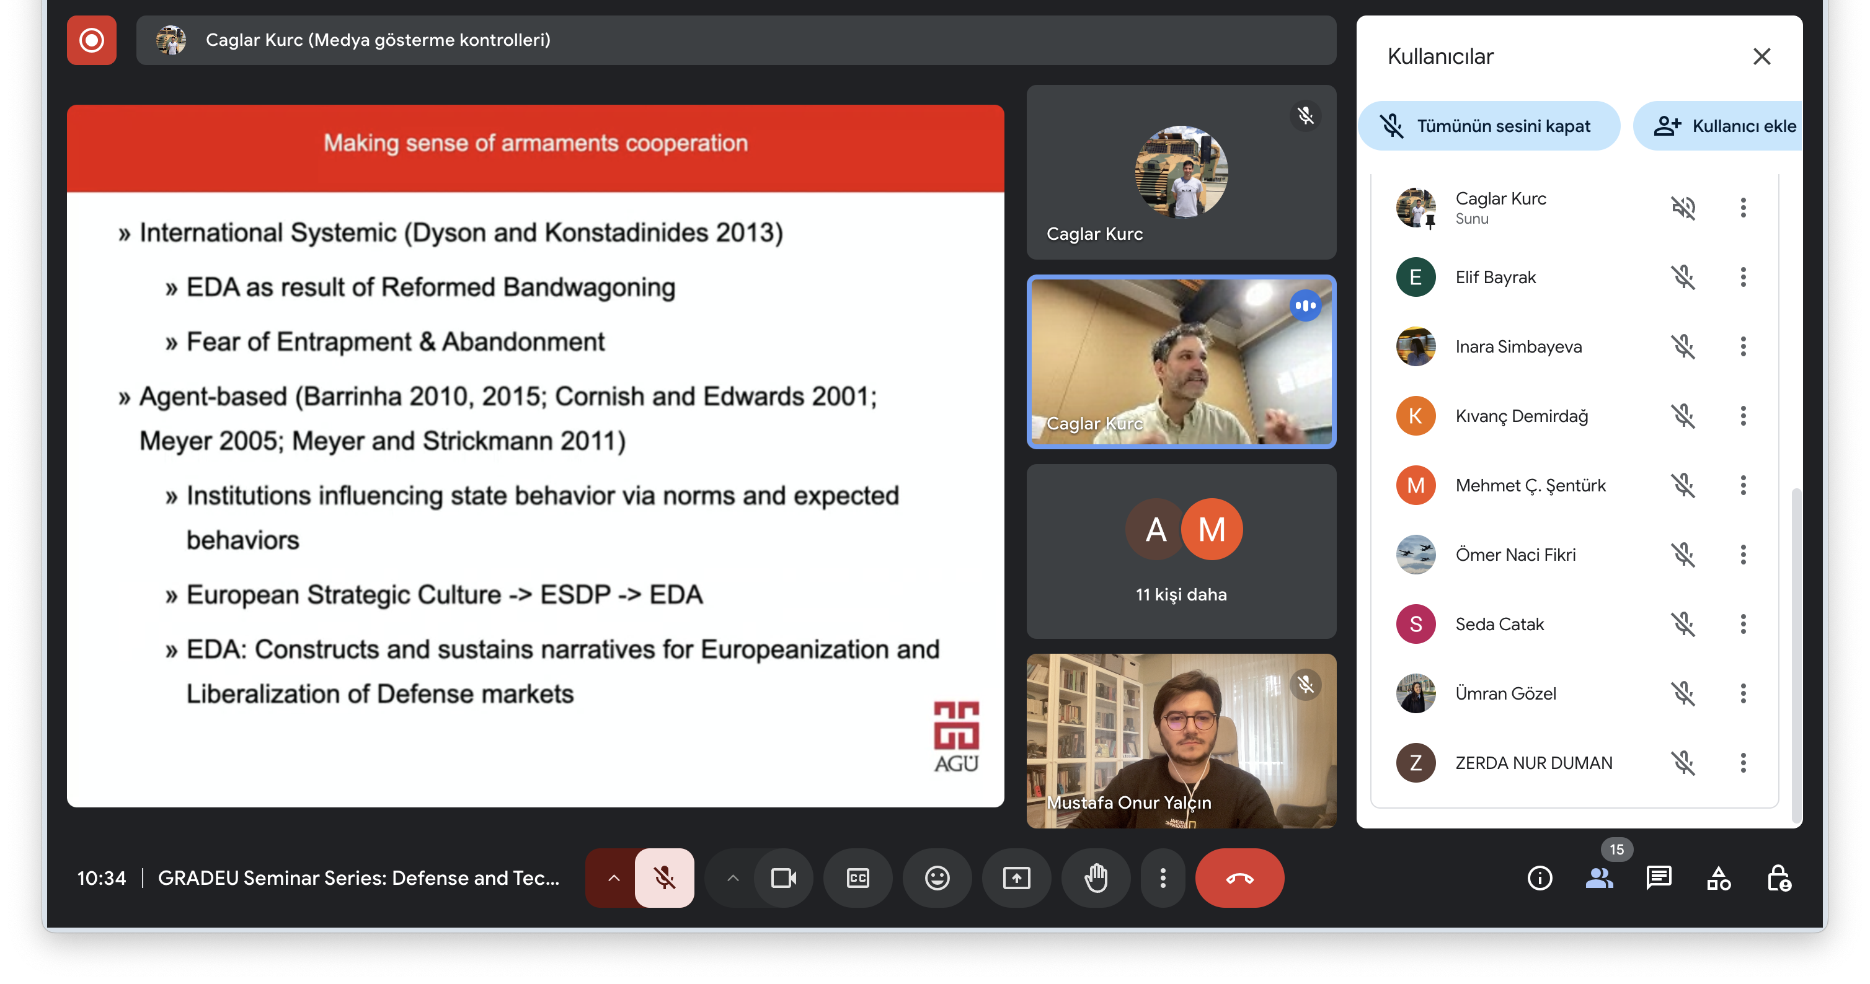Open the participants people panel
The height and width of the screenshot is (984, 1870).
tap(1599, 878)
